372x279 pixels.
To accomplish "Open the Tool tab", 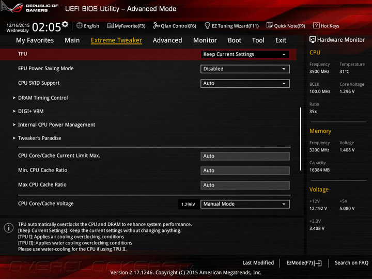I will click(258, 40).
